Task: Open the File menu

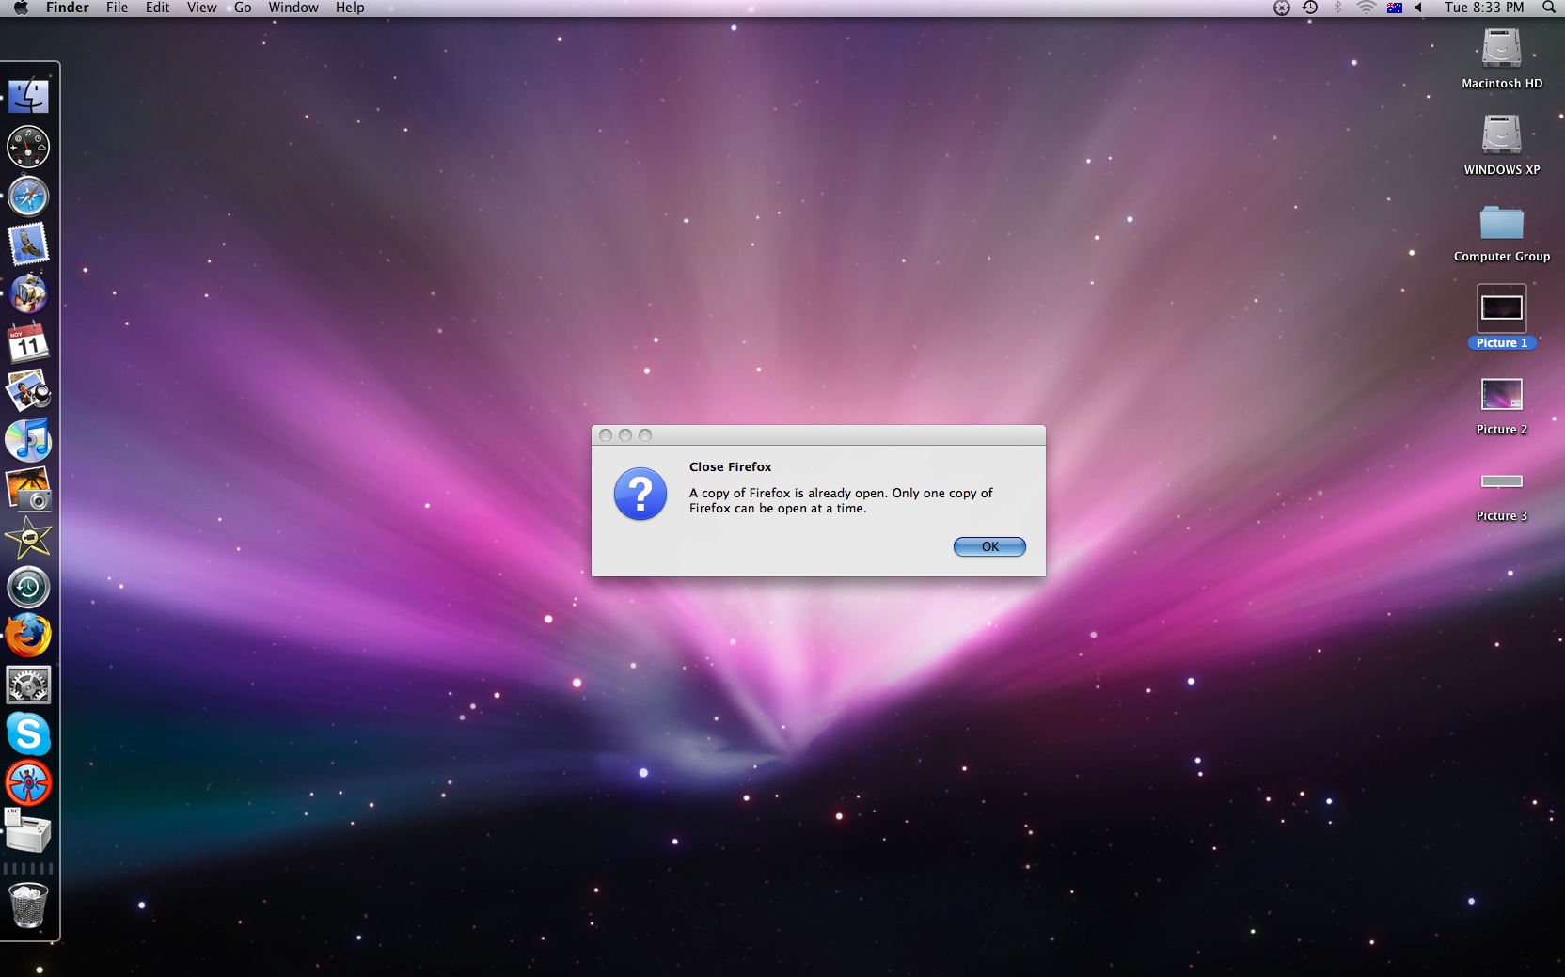Action: pyautogui.click(x=118, y=8)
